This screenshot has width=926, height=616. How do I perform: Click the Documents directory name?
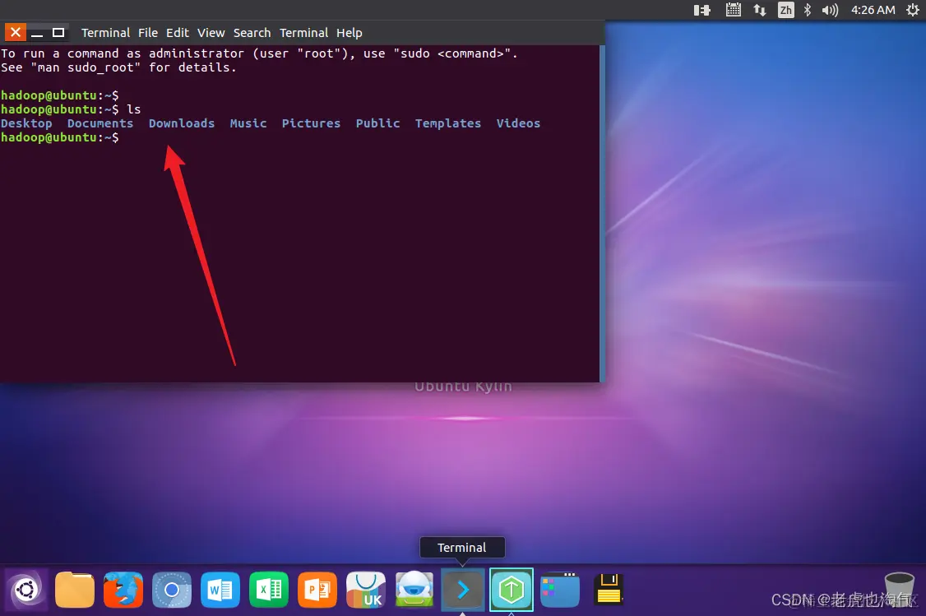tap(100, 123)
